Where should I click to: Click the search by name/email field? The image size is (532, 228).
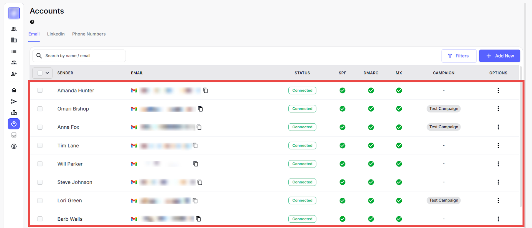click(83, 56)
